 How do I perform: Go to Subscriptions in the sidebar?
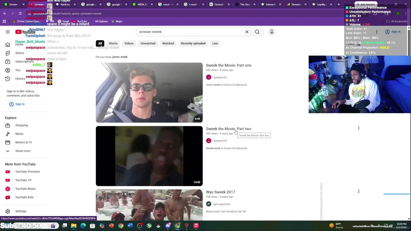(24, 62)
